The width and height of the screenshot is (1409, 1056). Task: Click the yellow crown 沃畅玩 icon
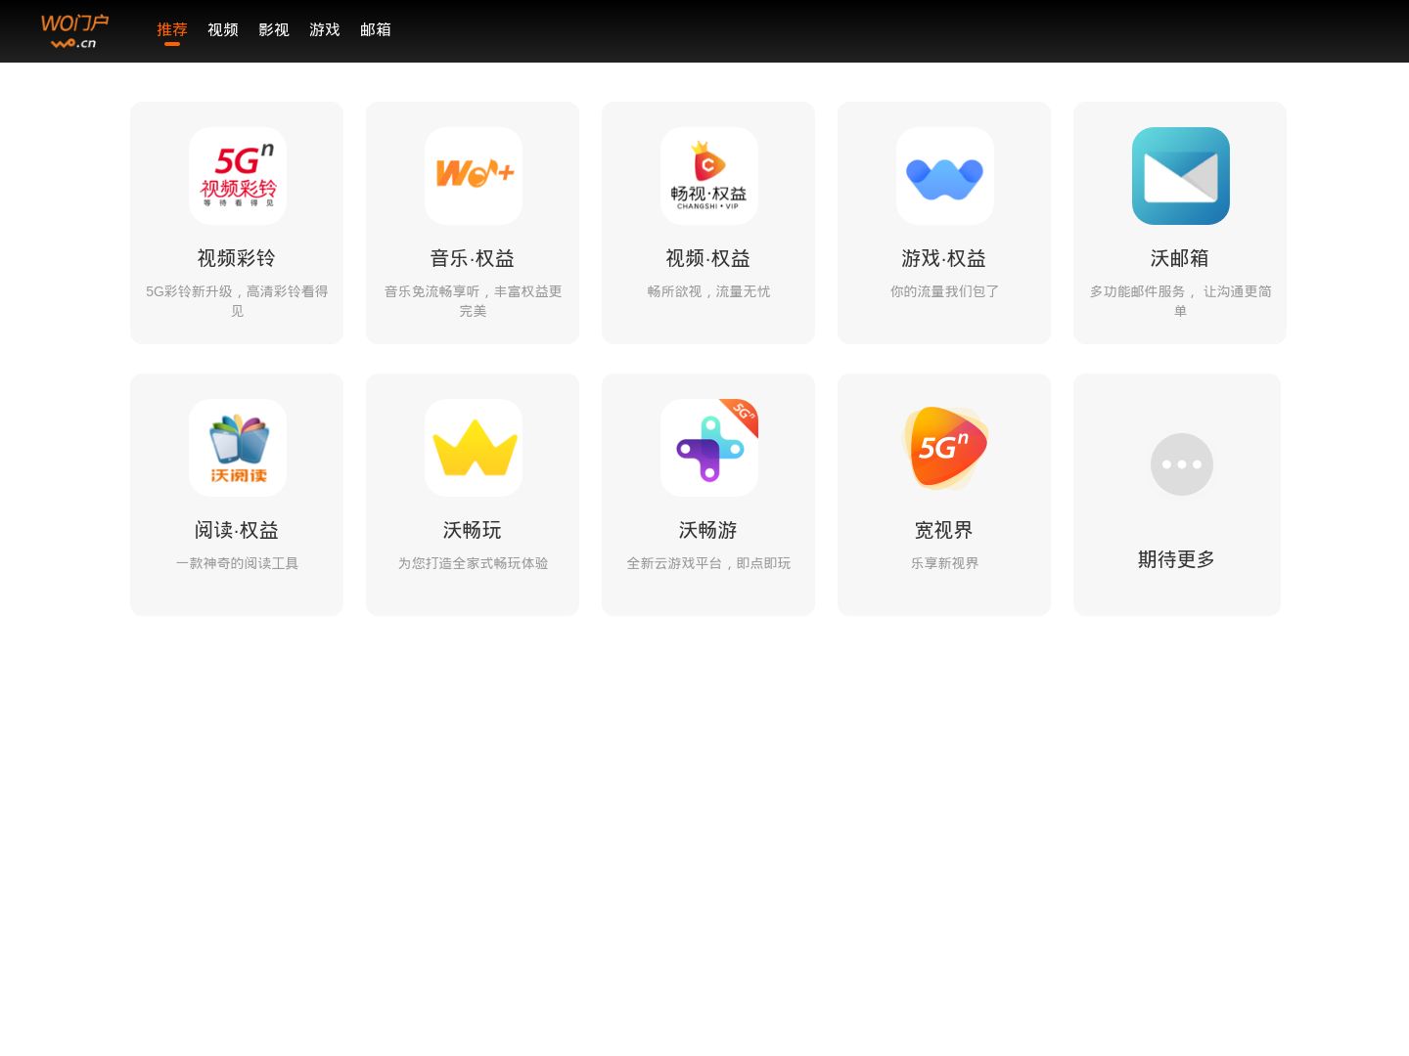pyautogui.click(x=474, y=448)
